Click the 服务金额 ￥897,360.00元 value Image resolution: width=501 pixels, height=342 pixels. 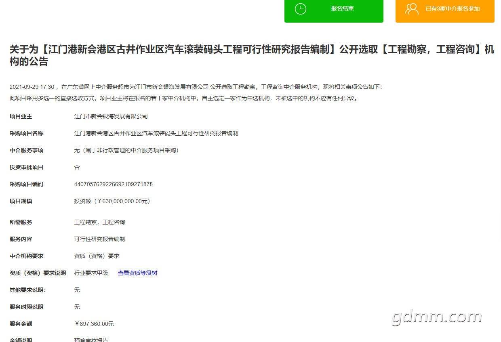94,324
